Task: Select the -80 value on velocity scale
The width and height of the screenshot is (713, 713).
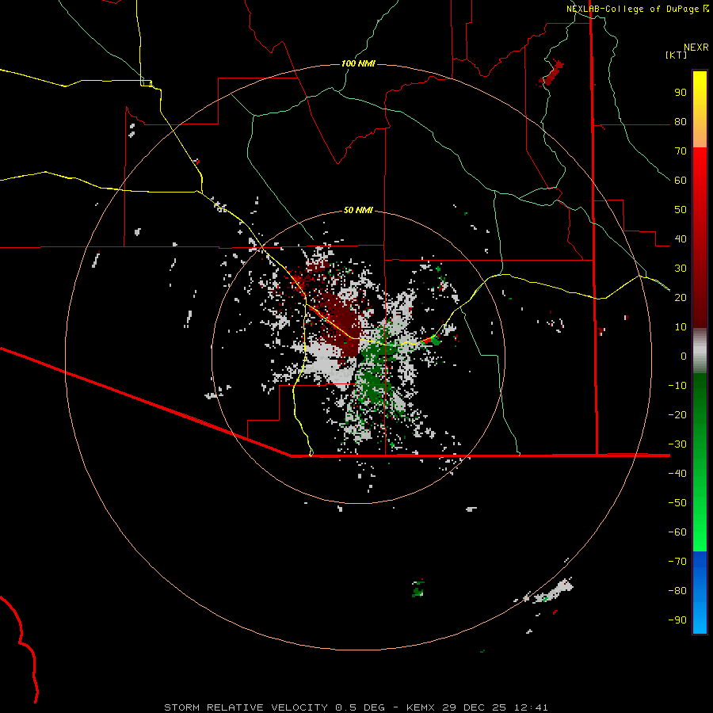Action: 677,591
